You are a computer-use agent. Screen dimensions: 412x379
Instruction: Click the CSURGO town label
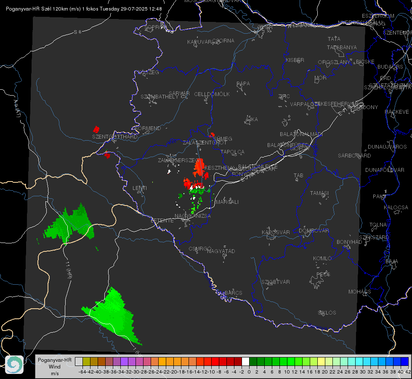click(x=200, y=249)
